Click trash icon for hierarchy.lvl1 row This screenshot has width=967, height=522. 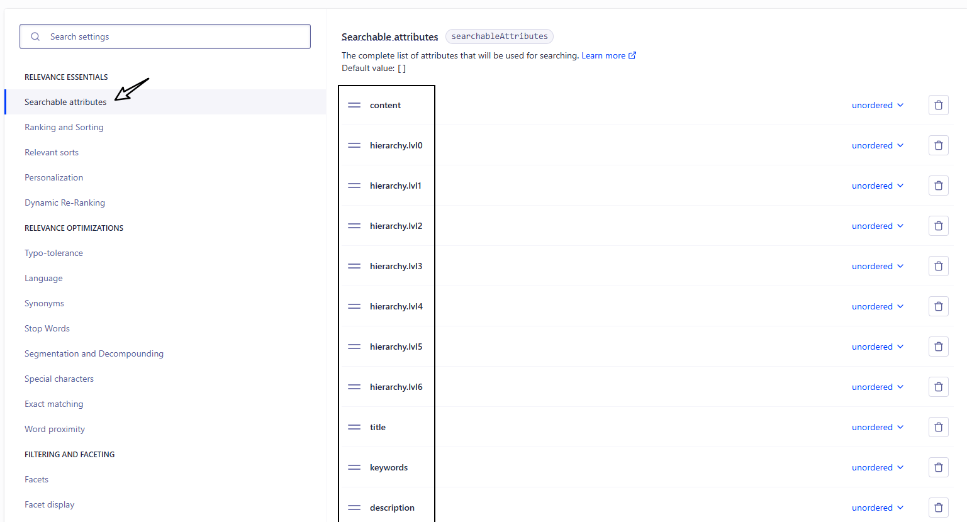(938, 186)
